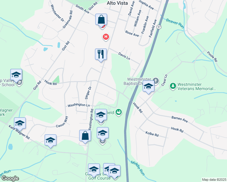
Task: Click the school marker right of the shopping bag
Action: pyautogui.click(x=103, y=133)
